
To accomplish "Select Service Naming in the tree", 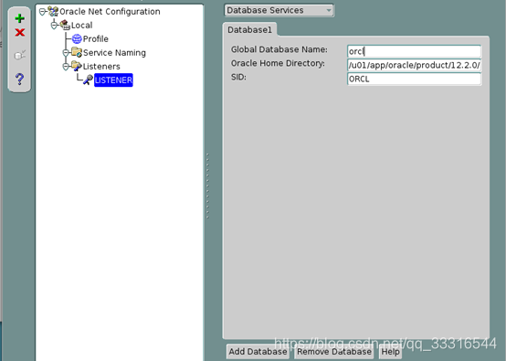I will point(114,53).
